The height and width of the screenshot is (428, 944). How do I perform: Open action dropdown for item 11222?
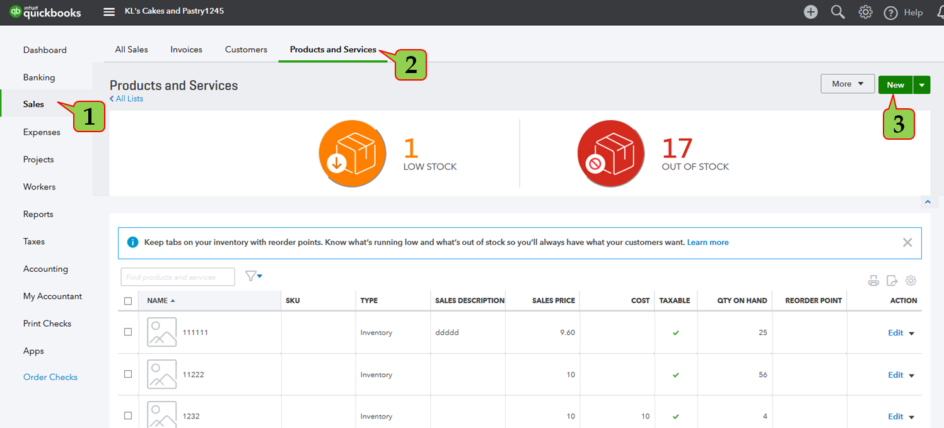point(911,375)
